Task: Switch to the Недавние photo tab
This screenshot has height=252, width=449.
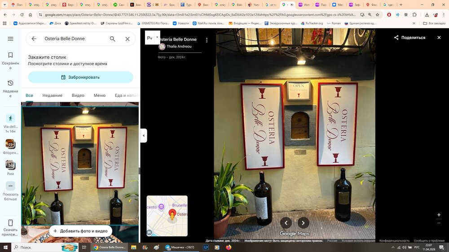Action: [52, 96]
